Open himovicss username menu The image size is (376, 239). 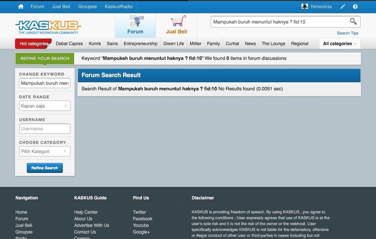point(321,7)
